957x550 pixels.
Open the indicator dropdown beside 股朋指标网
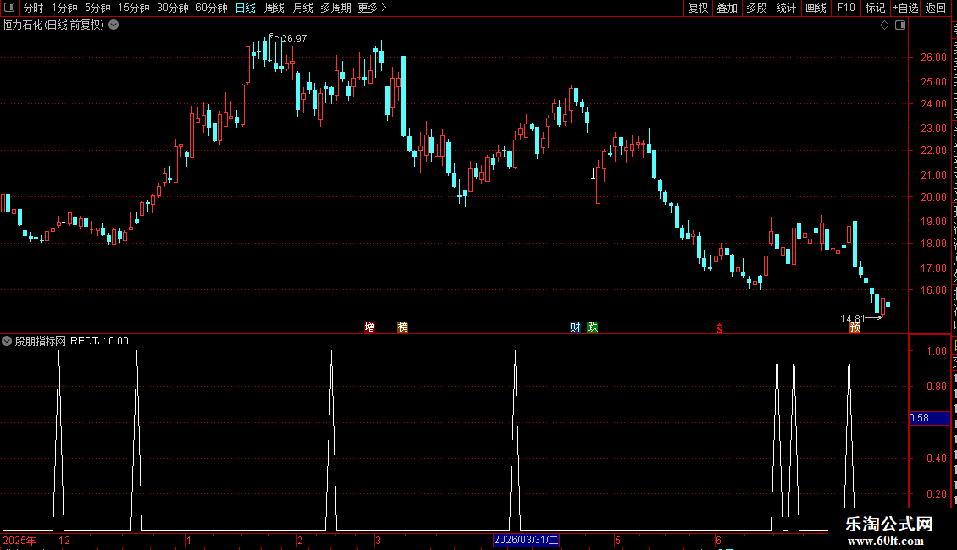tap(7, 341)
